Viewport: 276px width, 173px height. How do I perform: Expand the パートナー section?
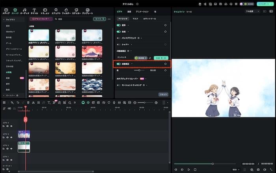pos(4,95)
